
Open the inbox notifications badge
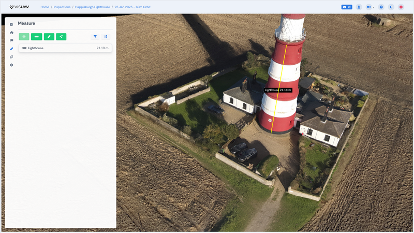347,7
